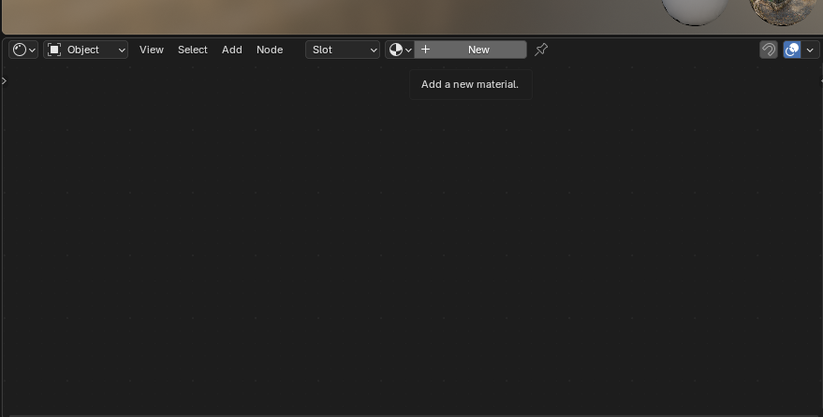Image resolution: width=823 pixels, height=417 pixels.
Task: Toggle node editor overlays
Action: click(x=792, y=50)
